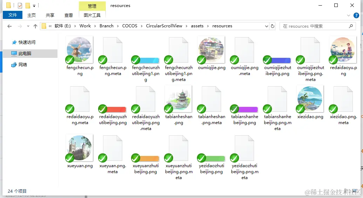
Task: Expand the chevron after assets breadcrumb
Action: (208, 26)
